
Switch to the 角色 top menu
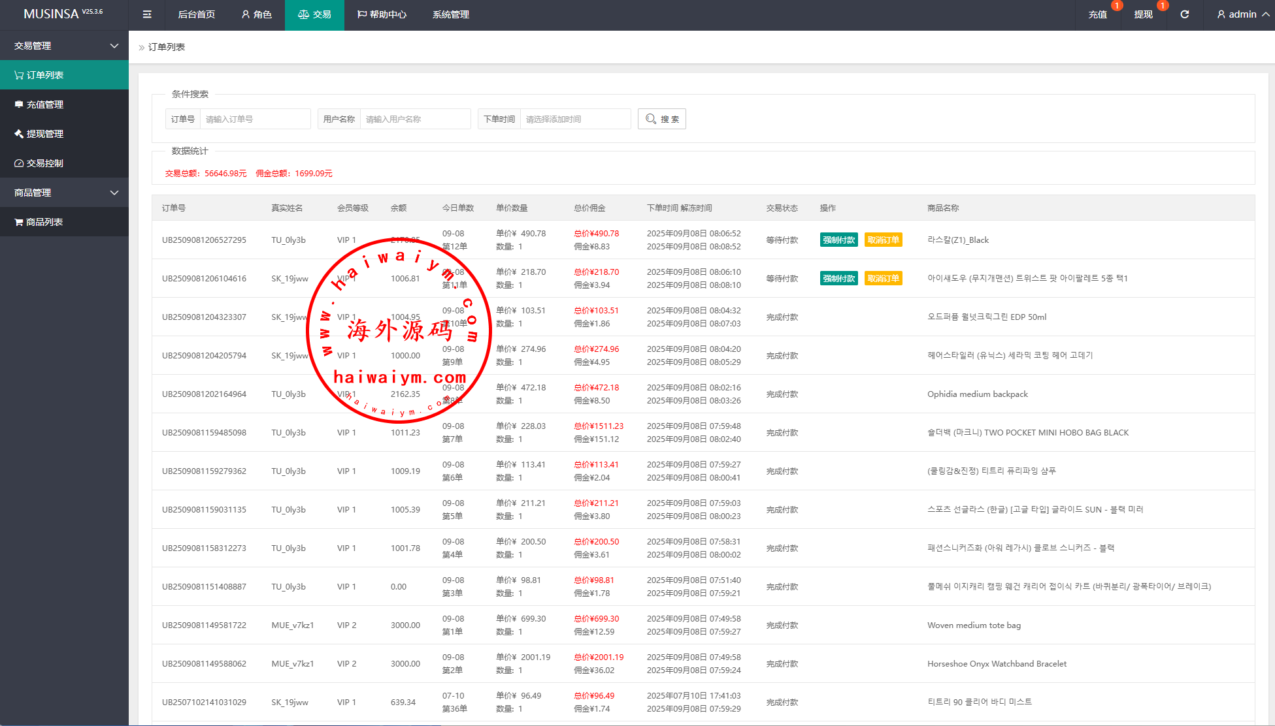pyautogui.click(x=256, y=14)
